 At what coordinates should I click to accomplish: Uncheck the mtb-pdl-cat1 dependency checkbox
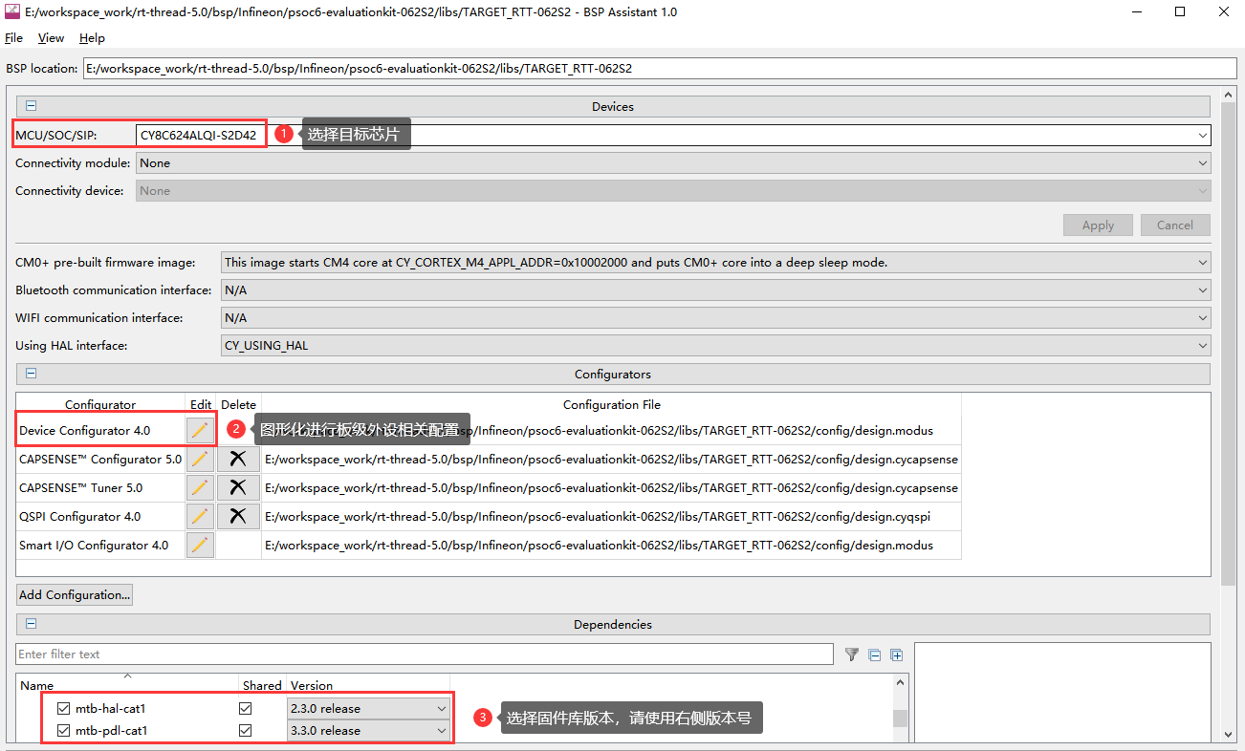(x=64, y=731)
